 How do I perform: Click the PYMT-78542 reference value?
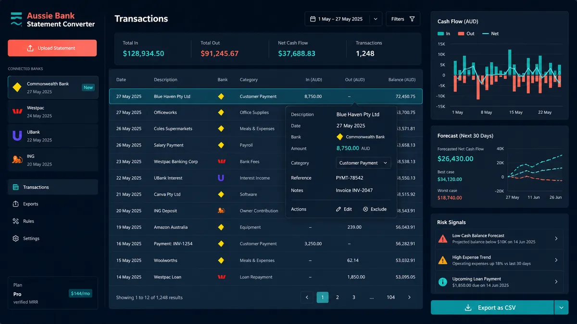pyautogui.click(x=350, y=178)
